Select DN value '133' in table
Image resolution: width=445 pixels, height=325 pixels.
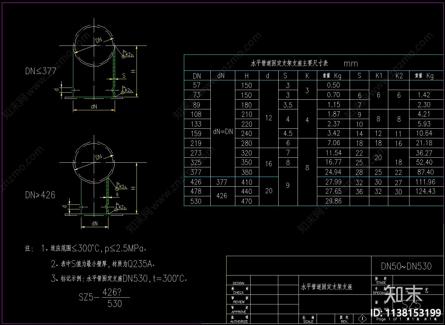(x=196, y=124)
